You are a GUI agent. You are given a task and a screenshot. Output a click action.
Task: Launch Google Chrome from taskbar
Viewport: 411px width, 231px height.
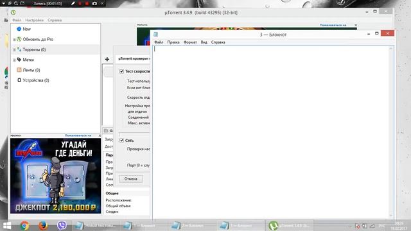click(24, 225)
